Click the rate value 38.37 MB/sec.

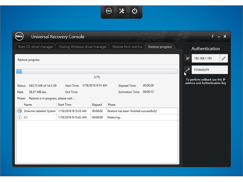[38, 92]
